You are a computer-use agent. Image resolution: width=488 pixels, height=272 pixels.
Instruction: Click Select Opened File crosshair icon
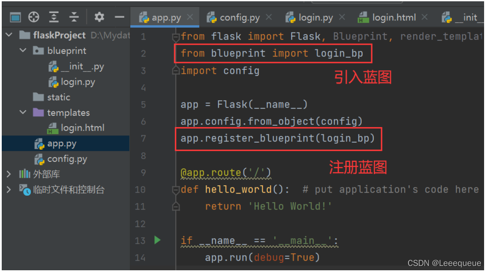point(33,17)
